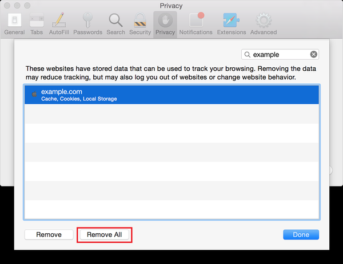Open the General preferences pane
The height and width of the screenshot is (264, 343).
tap(14, 23)
